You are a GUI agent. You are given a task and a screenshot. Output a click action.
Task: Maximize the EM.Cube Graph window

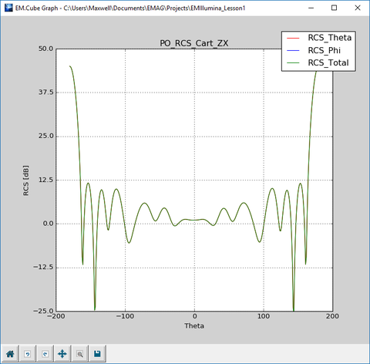point(334,8)
